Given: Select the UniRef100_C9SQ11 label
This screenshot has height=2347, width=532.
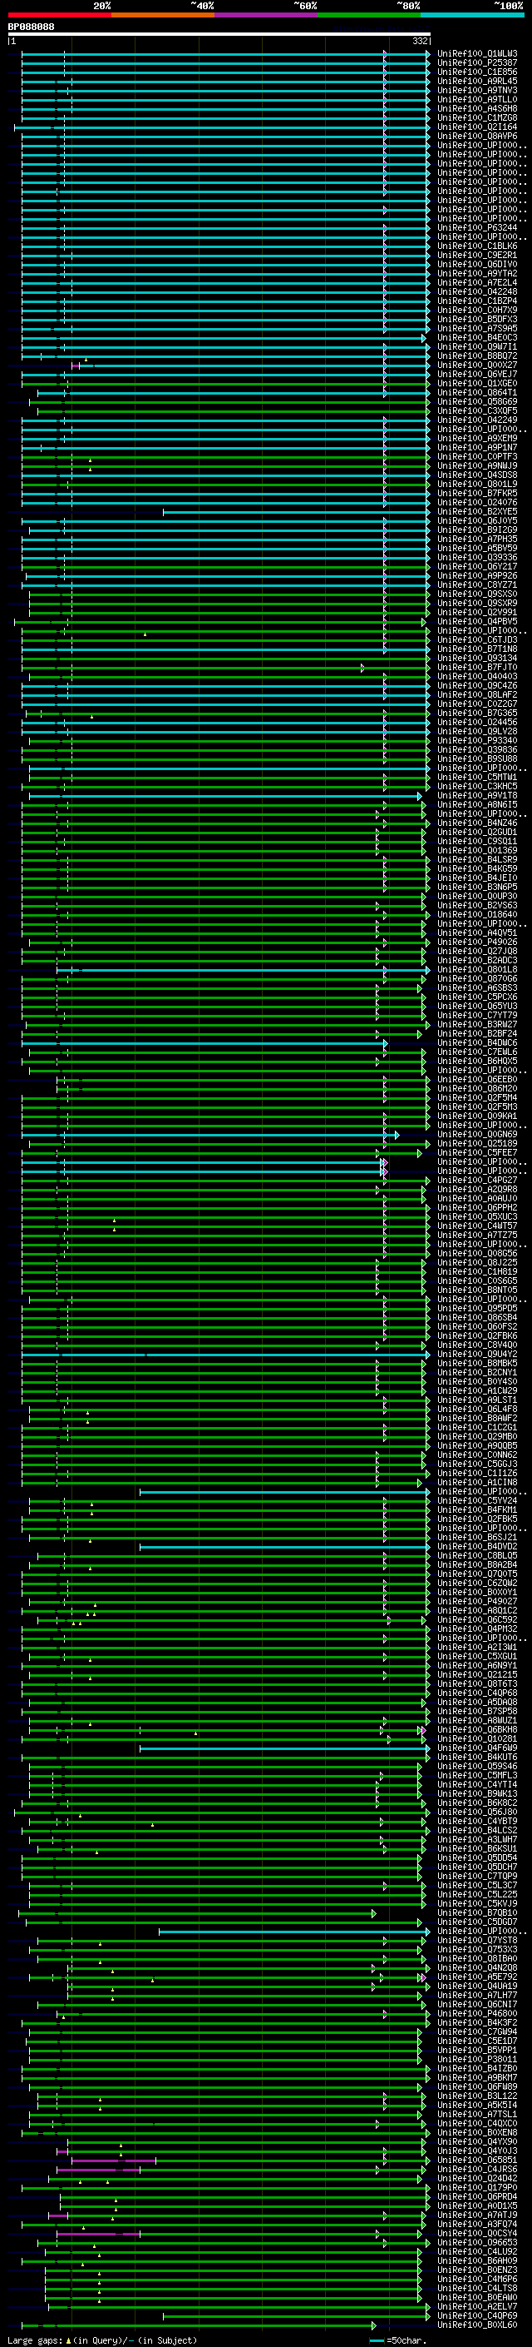Looking at the screenshot, I should pyautogui.click(x=477, y=841).
